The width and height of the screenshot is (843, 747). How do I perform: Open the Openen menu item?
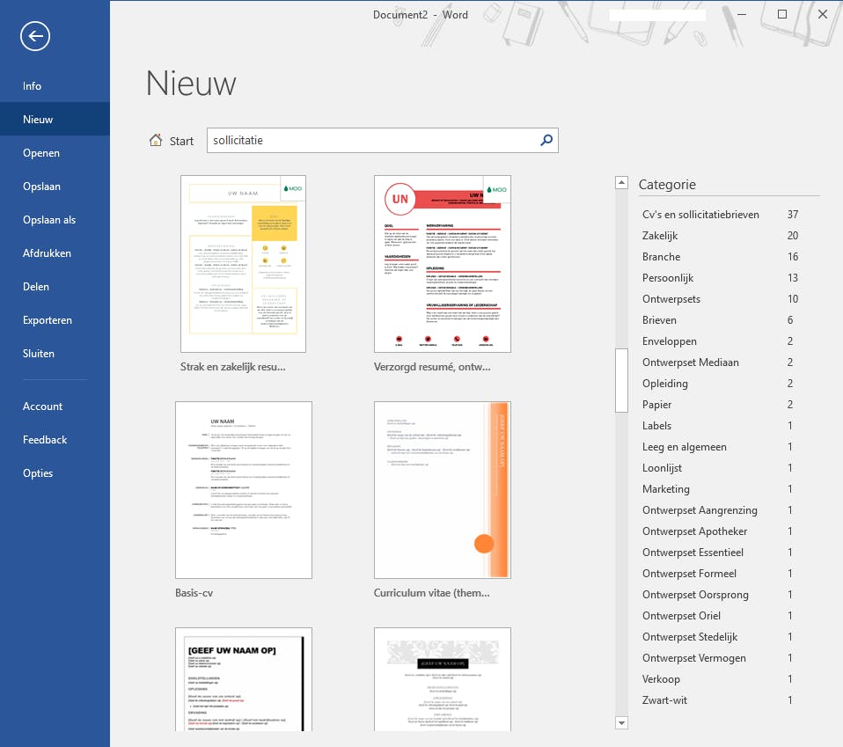point(55,152)
